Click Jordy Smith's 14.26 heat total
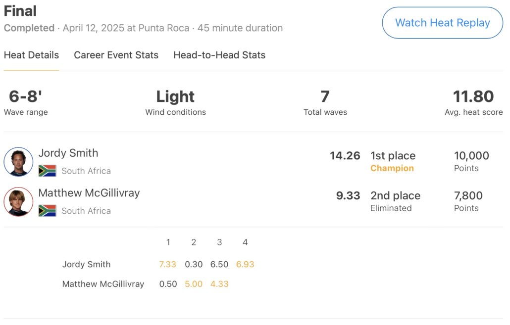The width and height of the screenshot is (510, 325). 345,156
